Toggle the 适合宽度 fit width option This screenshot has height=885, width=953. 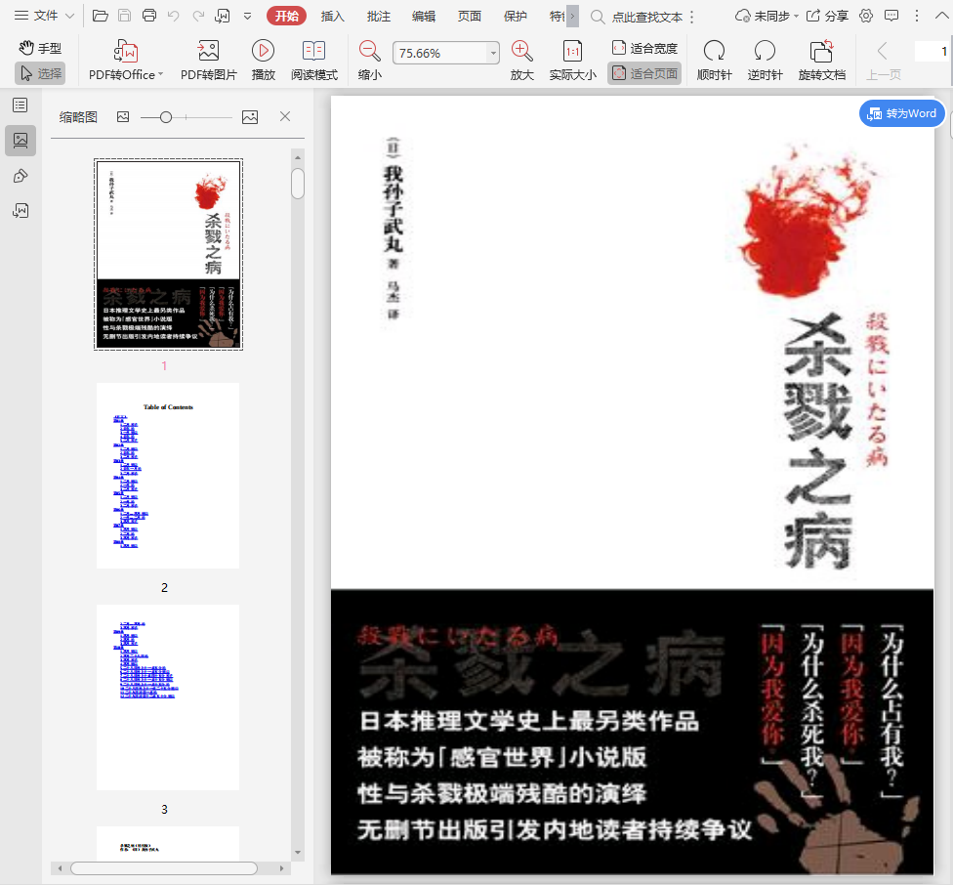pyautogui.click(x=643, y=48)
